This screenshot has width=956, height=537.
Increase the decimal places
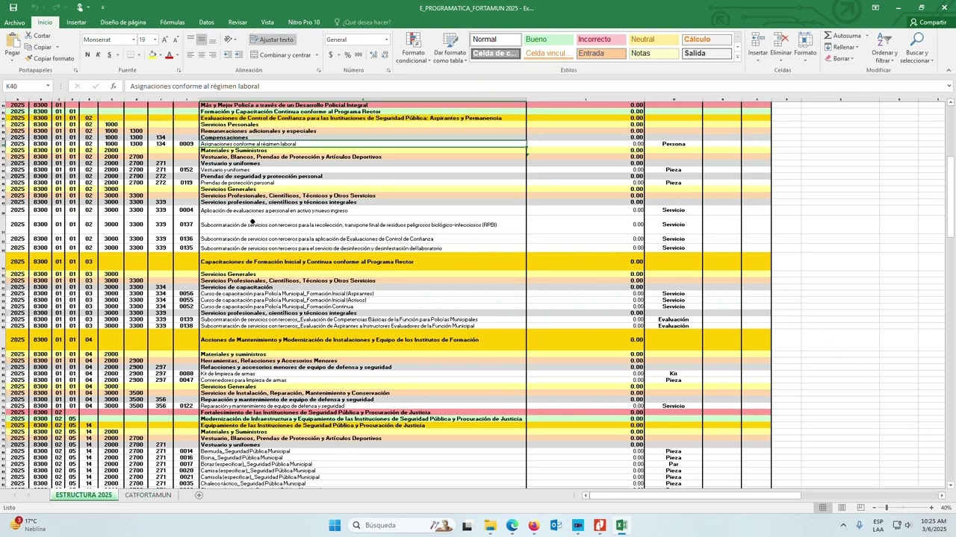tap(372, 54)
